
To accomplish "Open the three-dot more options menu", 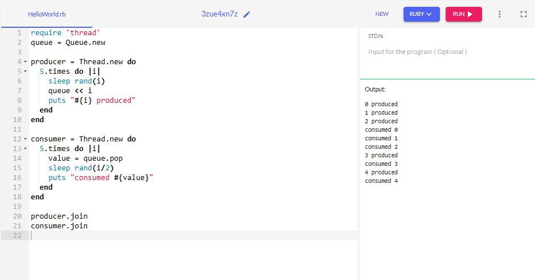I will click(x=500, y=14).
